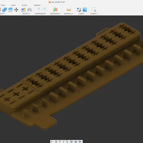The height and width of the screenshot is (143, 143).
Task: Expand the SESTAVIT dropdown menu
Action: point(26,14)
